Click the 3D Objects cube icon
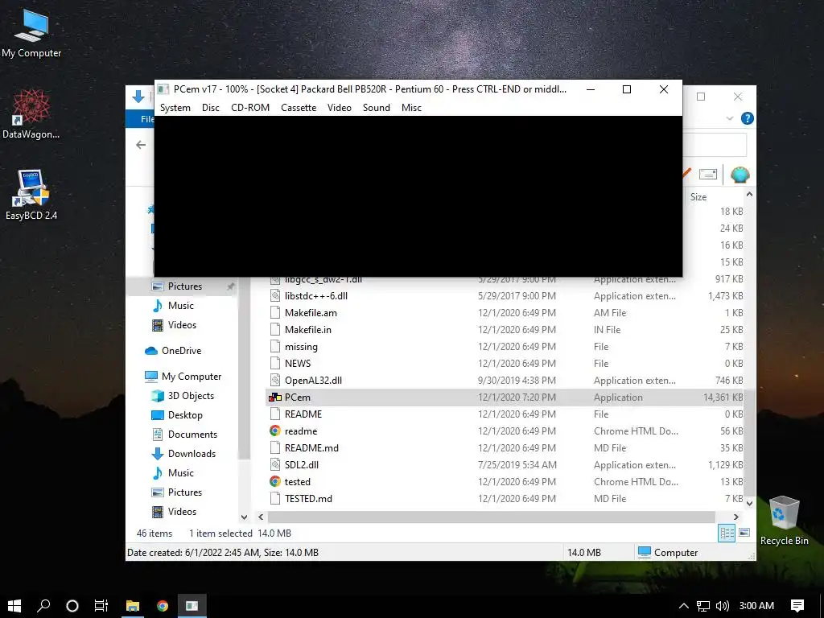 [x=157, y=396]
